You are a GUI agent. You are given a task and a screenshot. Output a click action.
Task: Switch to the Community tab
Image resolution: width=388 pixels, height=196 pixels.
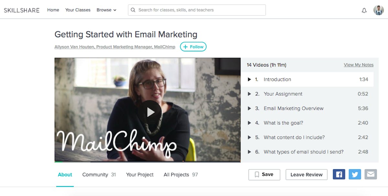[99, 175]
